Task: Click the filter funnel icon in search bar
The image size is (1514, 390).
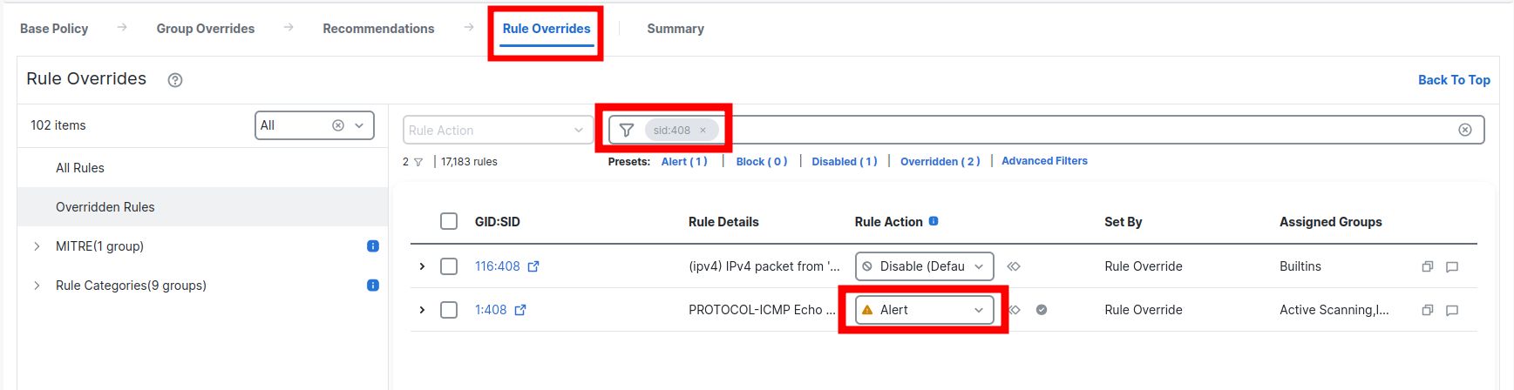Action: 626,130
